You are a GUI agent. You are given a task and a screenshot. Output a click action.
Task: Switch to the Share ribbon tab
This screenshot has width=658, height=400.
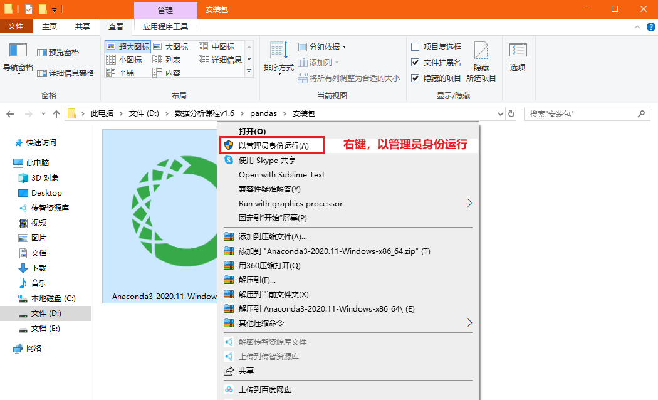tap(83, 26)
